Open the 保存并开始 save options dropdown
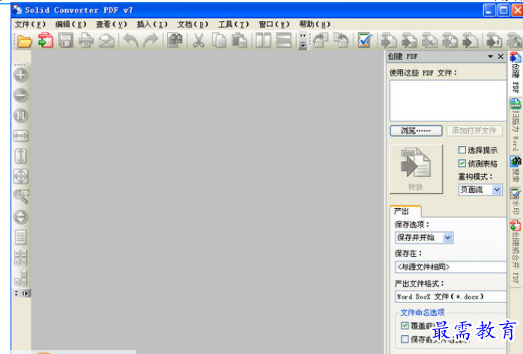This screenshot has height=354, width=523. (447, 238)
